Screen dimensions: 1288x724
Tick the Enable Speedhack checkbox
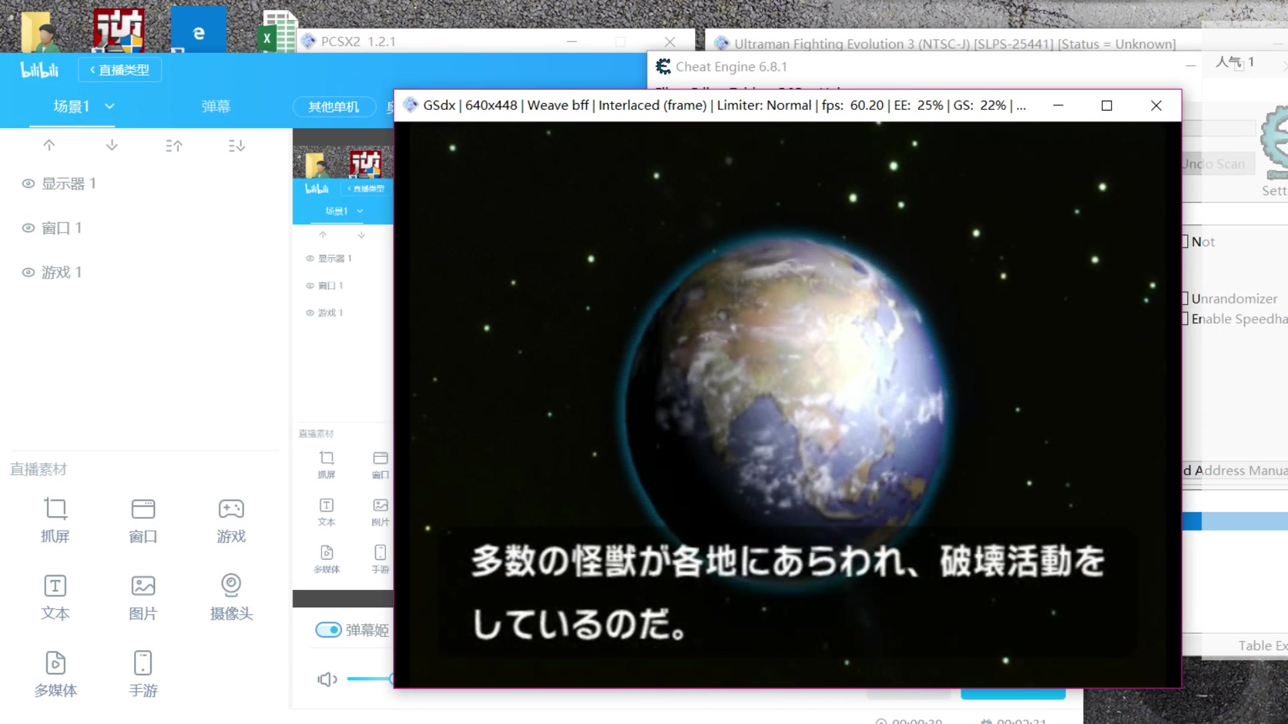point(1185,318)
